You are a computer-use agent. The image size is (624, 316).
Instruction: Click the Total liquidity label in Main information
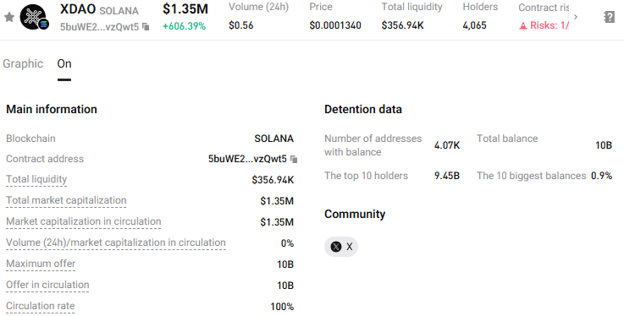point(36,179)
